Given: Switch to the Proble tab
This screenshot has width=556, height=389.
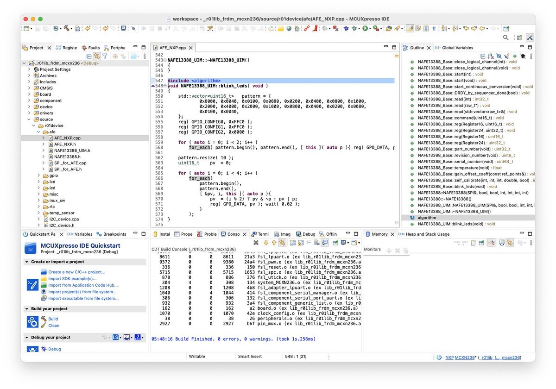Looking at the screenshot, I should [207, 234].
